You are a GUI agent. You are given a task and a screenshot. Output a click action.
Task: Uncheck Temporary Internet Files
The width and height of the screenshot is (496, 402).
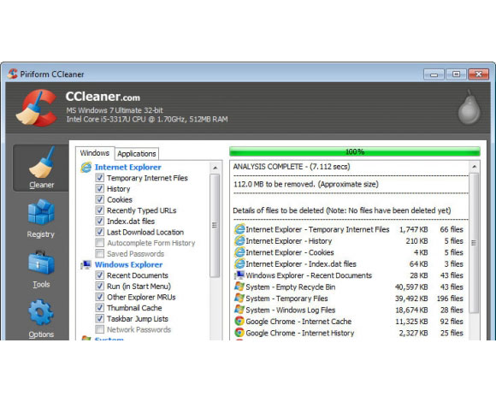click(100, 178)
